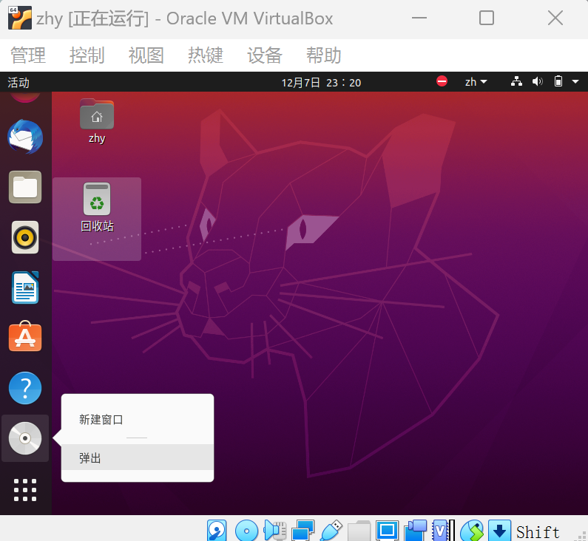Click the USB devices status indicator
Image resolution: width=588 pixels, height=541 pixels.
pos(331,531)
